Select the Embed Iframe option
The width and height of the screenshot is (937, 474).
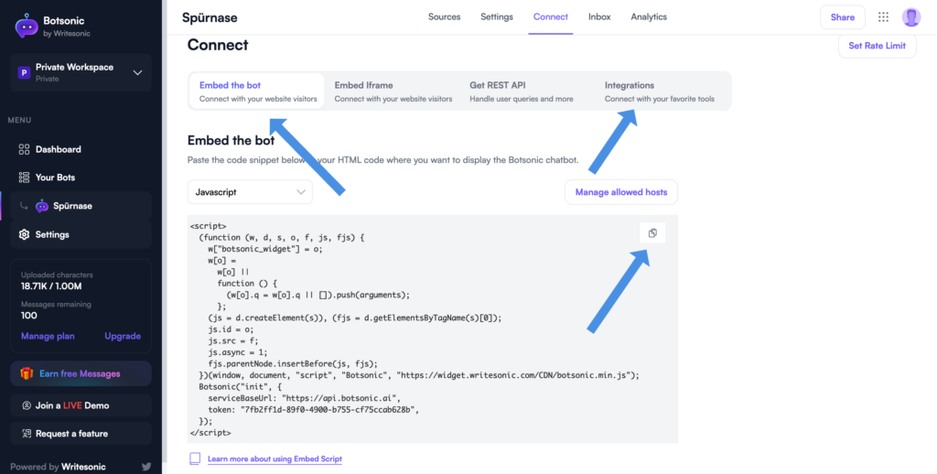click(393, 92)
